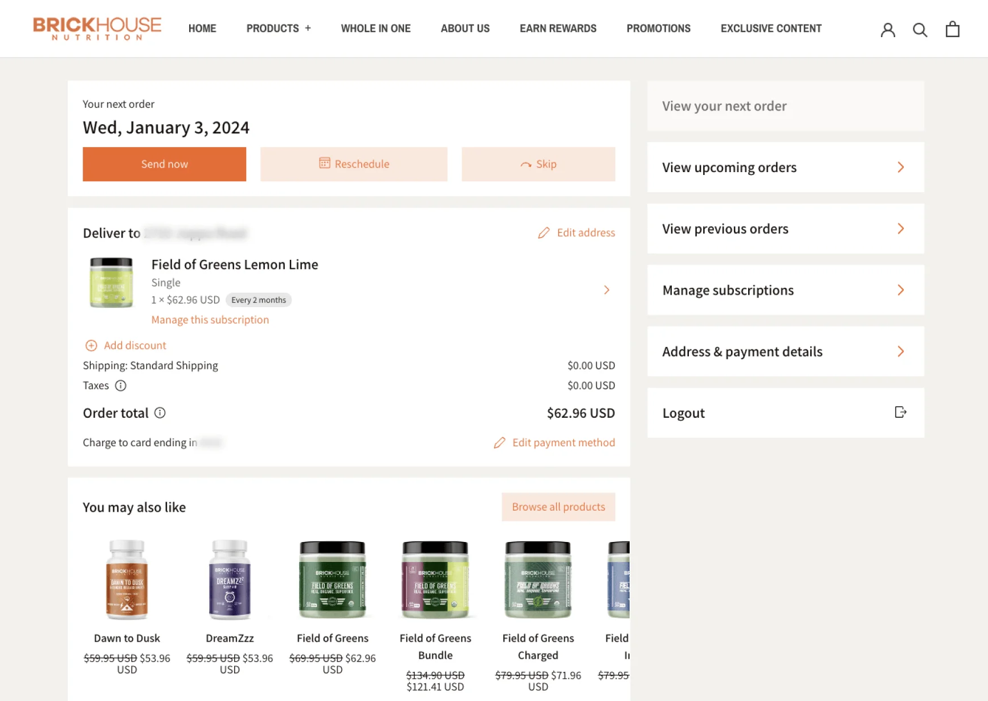Click the plus icon next to Add discount
Image resolution: width=988 pixels, height=701 pixels.
pyautogui.click(x=91, y=345)
